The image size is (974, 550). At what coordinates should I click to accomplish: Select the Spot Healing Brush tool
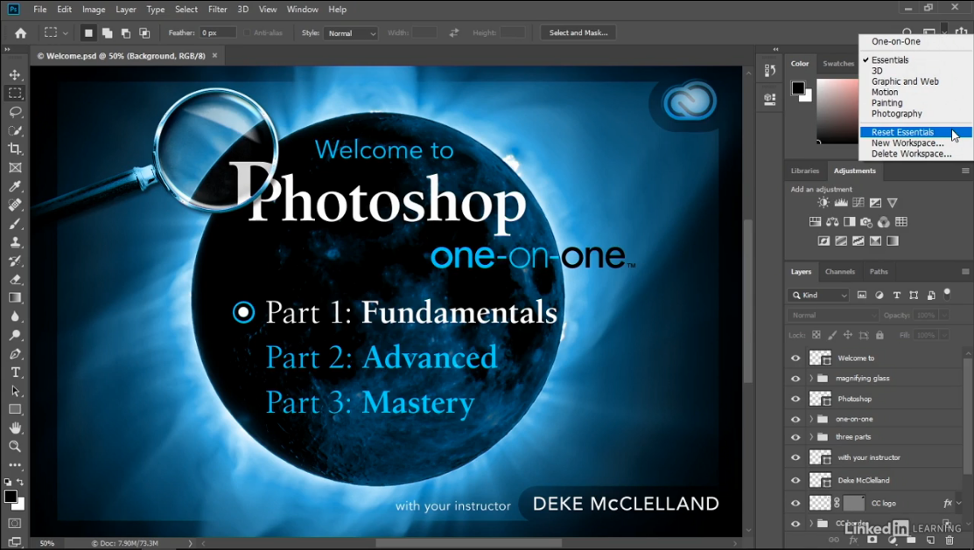pos(15,205)
